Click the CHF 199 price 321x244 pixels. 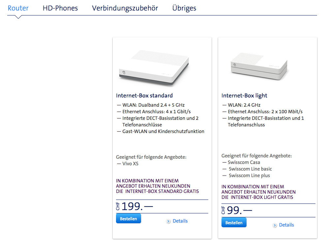pos(135,206)
